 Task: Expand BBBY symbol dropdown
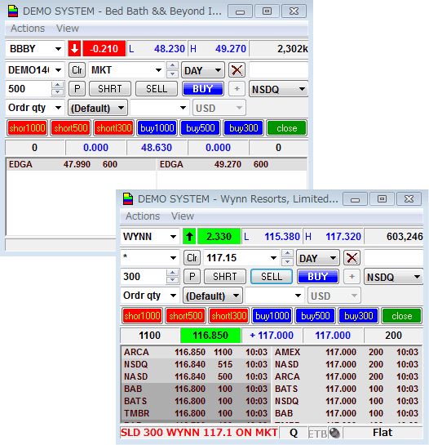(58, 49)
